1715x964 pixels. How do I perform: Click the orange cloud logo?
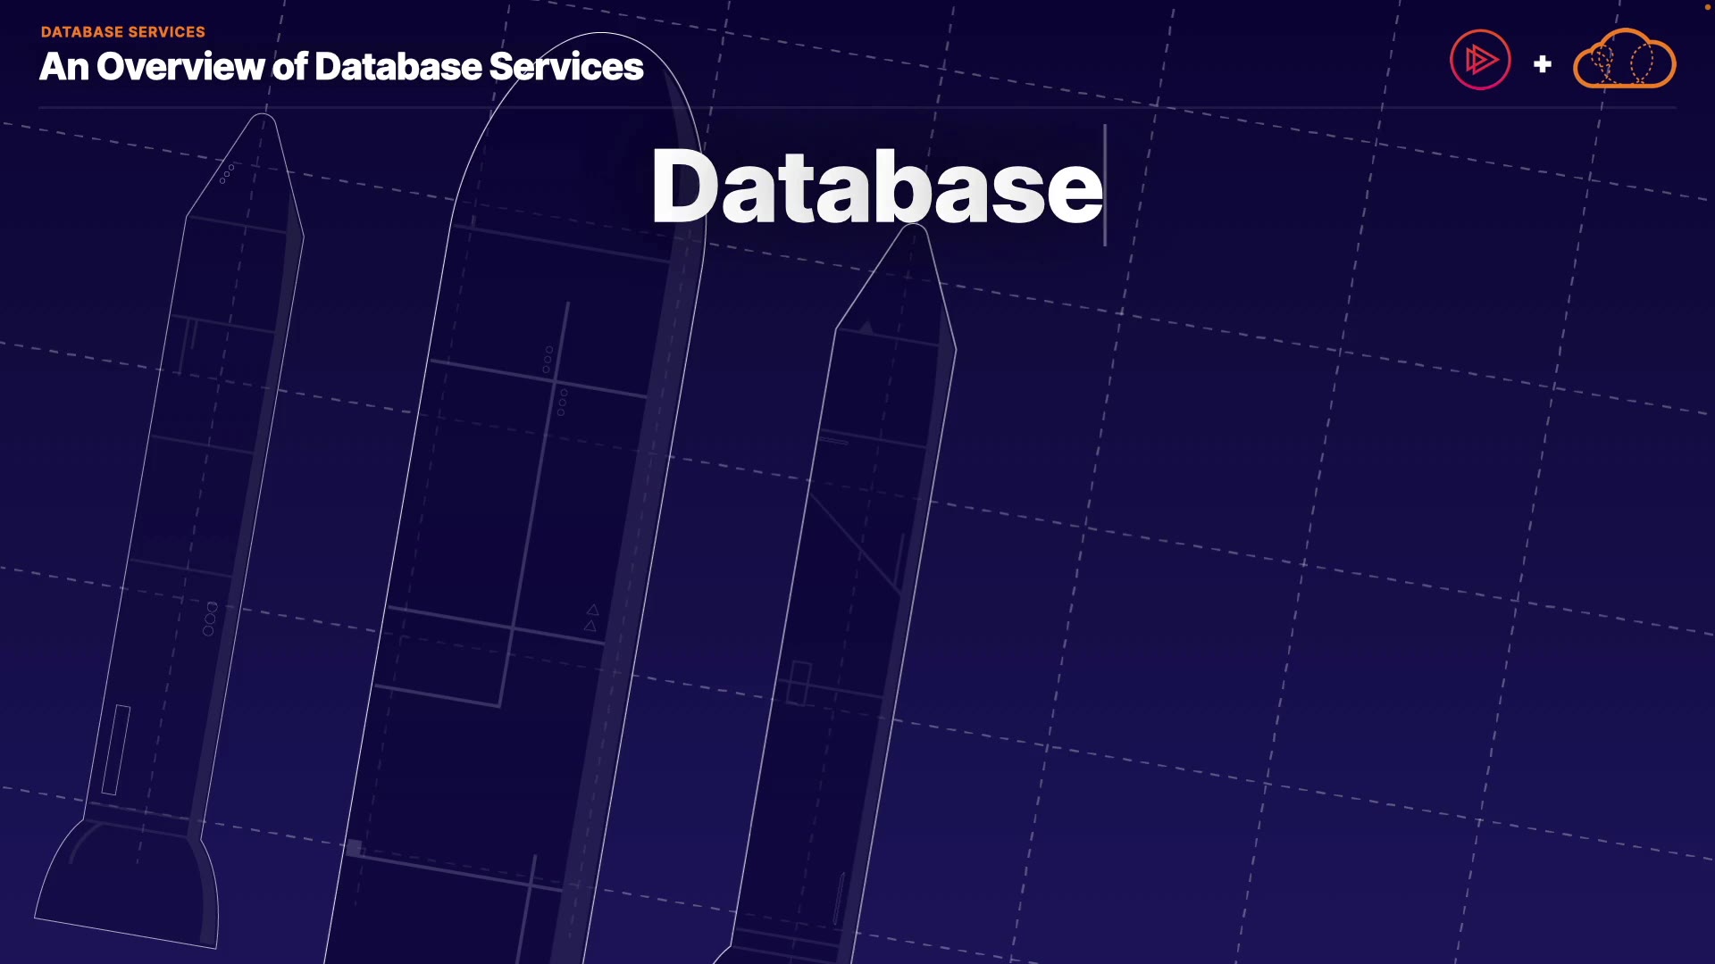coord(1624,61)
